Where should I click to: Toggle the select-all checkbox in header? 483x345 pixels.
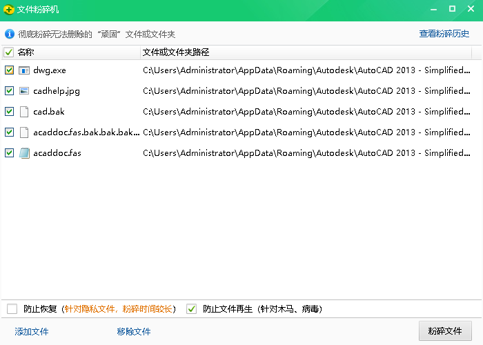(x=9, y=52)
